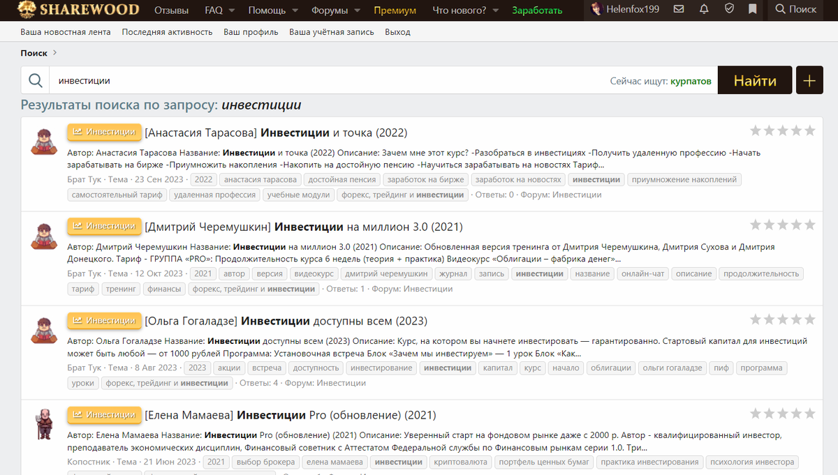This screenshot has width=838, height=475.
Task: Click the shield checkmark icon in header
Action: pyautogui.click(x=729, y=10)
